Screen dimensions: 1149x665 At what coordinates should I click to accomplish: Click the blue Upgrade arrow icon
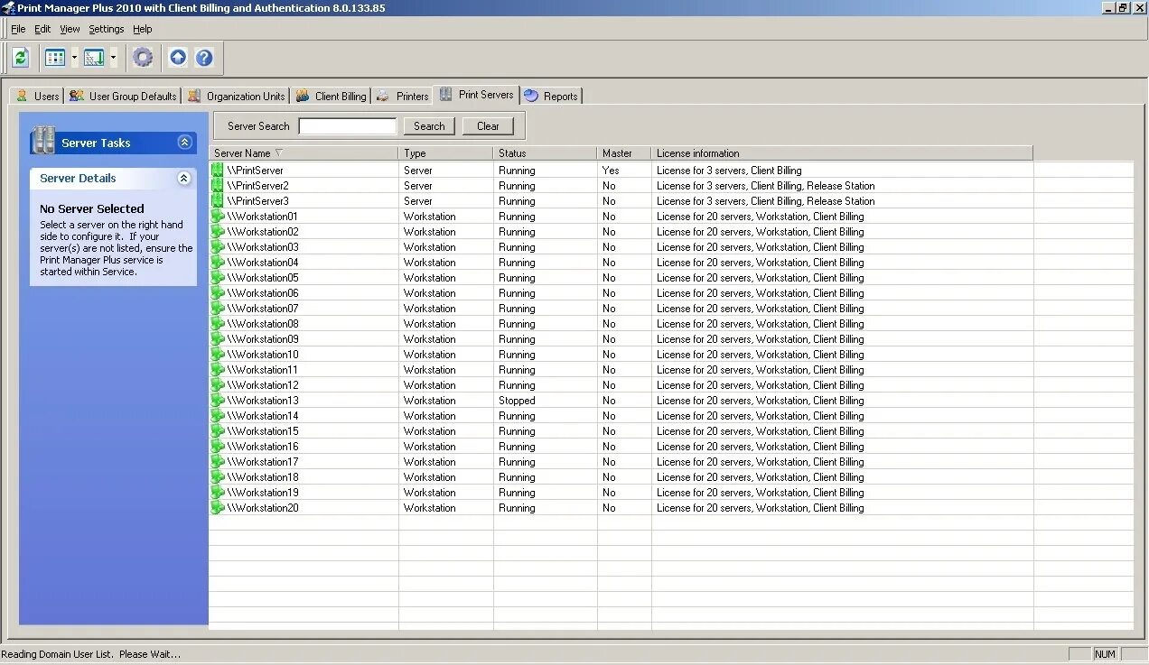tap(178, 57)
